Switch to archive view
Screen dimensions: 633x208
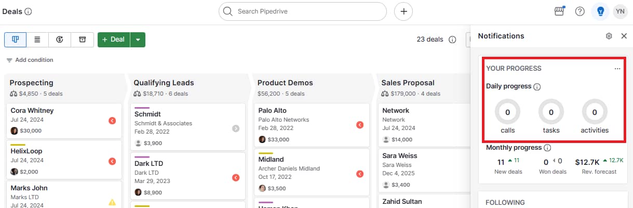pyautogui.click(x=82, y=40)
